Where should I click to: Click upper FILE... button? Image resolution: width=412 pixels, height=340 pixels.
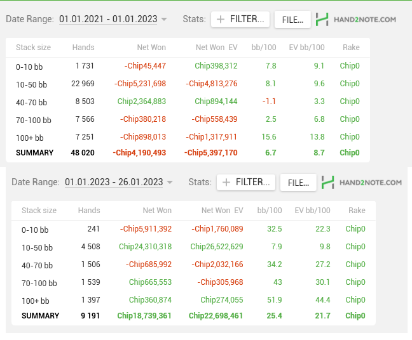click(x=292, y=20)
